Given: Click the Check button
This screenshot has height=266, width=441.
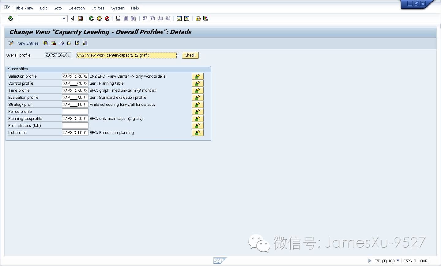Looking at the screenshot, I should coord(190,55).
